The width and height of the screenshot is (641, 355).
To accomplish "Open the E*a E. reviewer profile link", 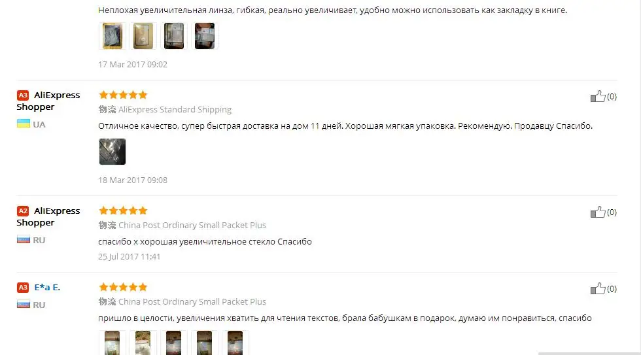I will (x=47, y=287).
